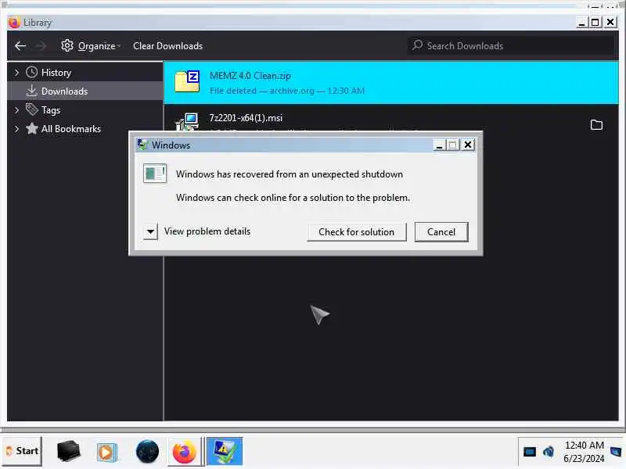The image size is (626, 469).
Task: Click the Firefox icon in Library title bar
Action: 14,23
